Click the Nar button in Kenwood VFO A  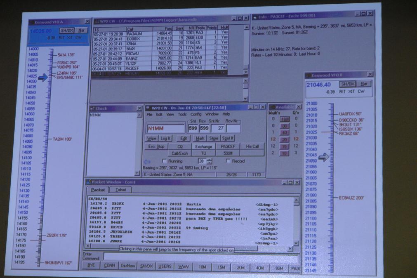pos(81,31)
